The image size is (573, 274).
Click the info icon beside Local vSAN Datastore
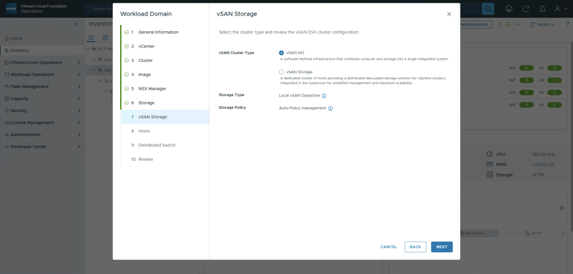[325, 95]
